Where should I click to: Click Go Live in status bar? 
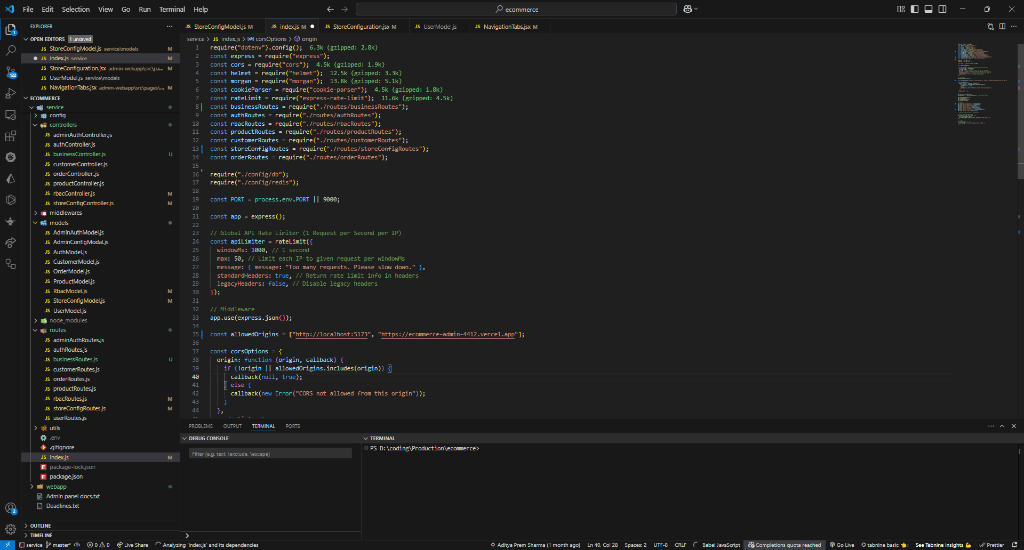coord(842,545)
